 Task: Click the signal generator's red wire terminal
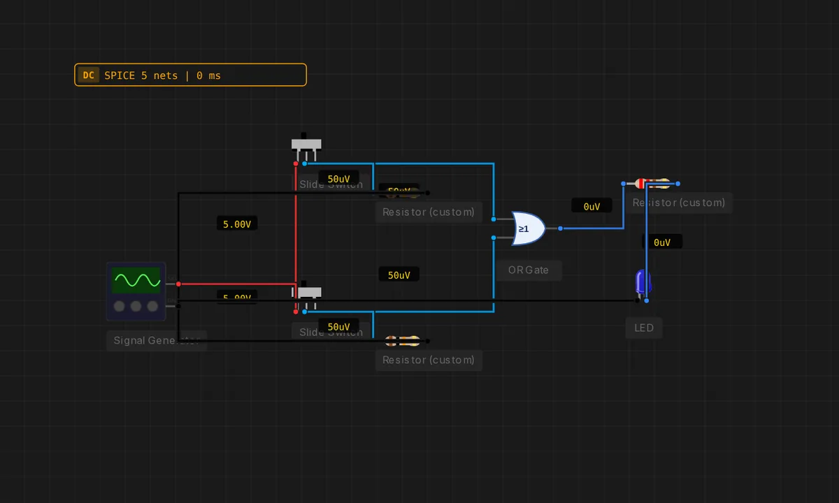pyautogui.click(x=178, y=284)
